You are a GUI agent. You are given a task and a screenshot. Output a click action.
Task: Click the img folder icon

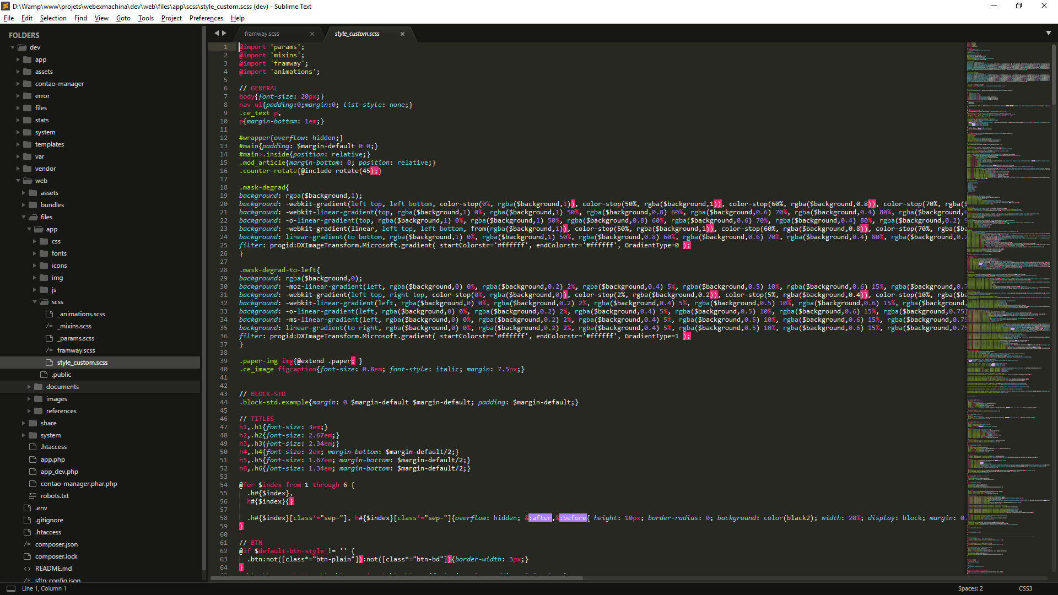click(x=44, y=278)
